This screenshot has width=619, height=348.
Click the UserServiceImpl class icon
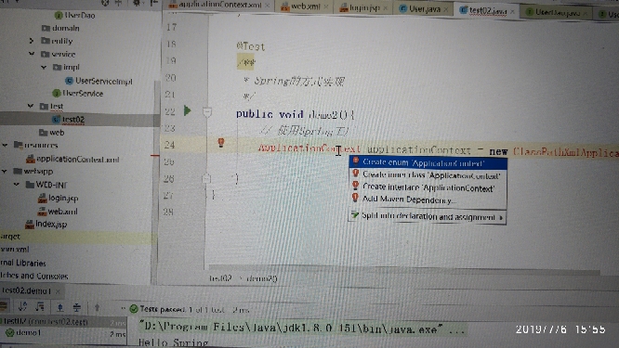click(x=69, y=81)
